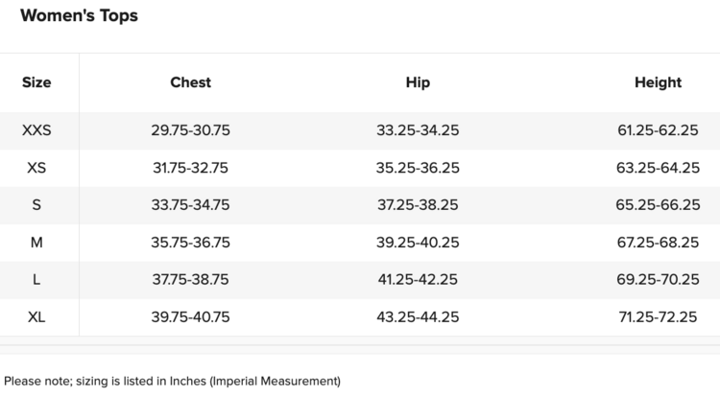Click chest measurement 29.75-30.75
Screen dimensions: 720x396
(x=190, y=130)
